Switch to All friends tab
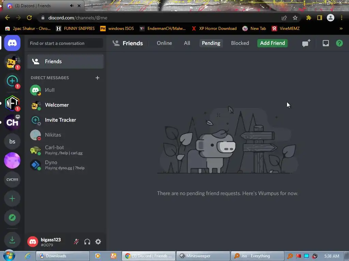Viewport: 349px width, 261px height. pos(187,43)
